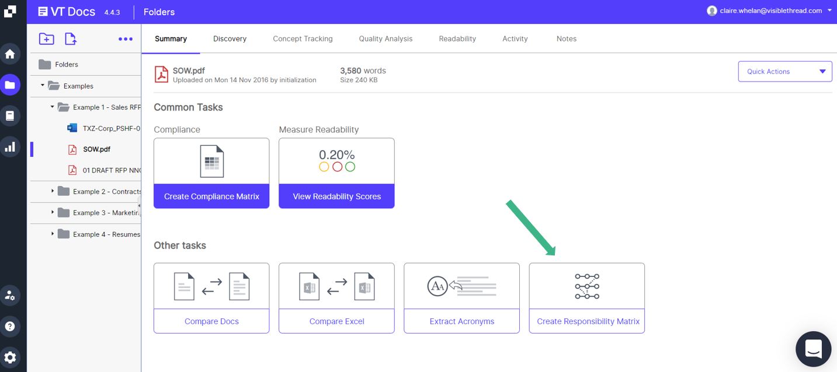Viewport: 837px width, 372px height.
Task: Click Create Compliance Matrix button
Action: point(211,196)
